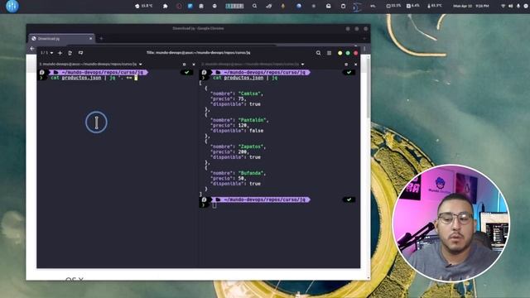The image size is (530, 298).
Task: Go back in the Chrome window
Action: click(32, 49)
